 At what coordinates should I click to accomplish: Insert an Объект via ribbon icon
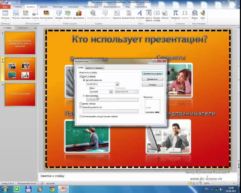point(165,13)
